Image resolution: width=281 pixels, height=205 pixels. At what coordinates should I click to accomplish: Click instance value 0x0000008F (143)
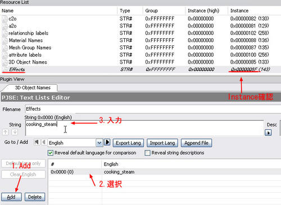point(250,70)
